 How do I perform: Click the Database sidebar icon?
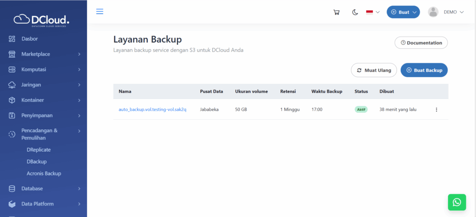12,189
